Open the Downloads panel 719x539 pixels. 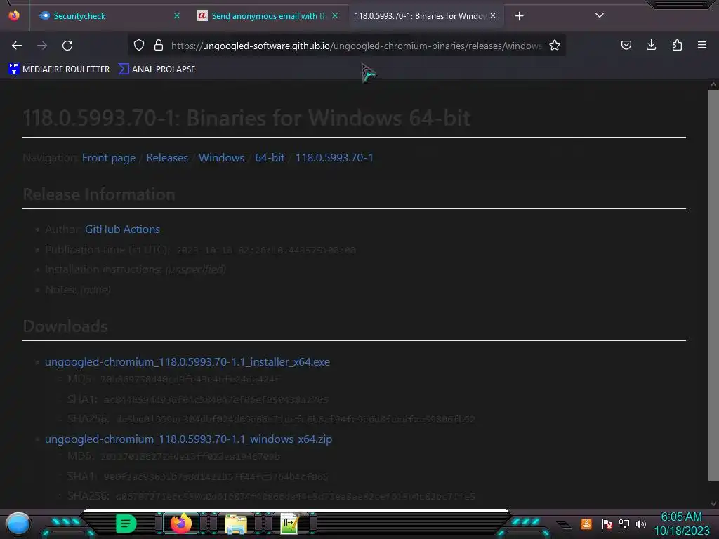651,46
